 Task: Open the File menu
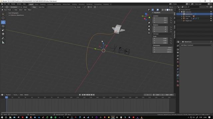click(x=5, y=4)
